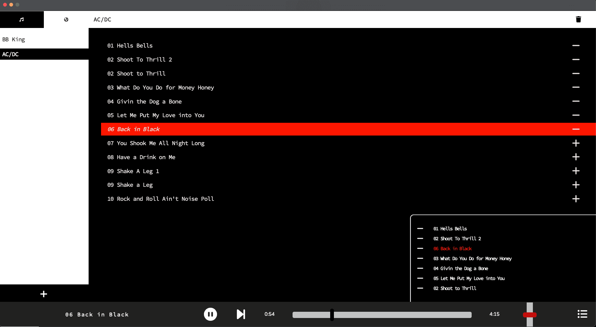Image resolution: width=596 pixels, height=327 pixels.
Task: Delete AC/DC with the trash icon
Action: point(578,19)
